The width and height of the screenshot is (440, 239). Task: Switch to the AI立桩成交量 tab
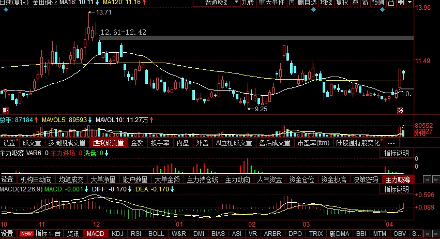[x=234, y=143]
